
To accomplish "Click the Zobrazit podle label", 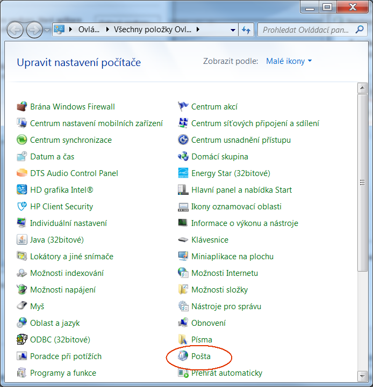I will (x=231, y=61).
